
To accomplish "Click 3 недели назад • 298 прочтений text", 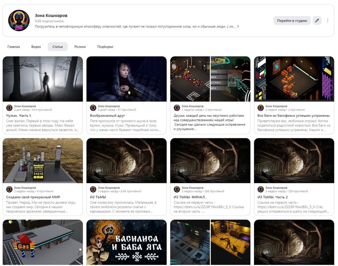I will pyautogui.click(x=203, y=191).
